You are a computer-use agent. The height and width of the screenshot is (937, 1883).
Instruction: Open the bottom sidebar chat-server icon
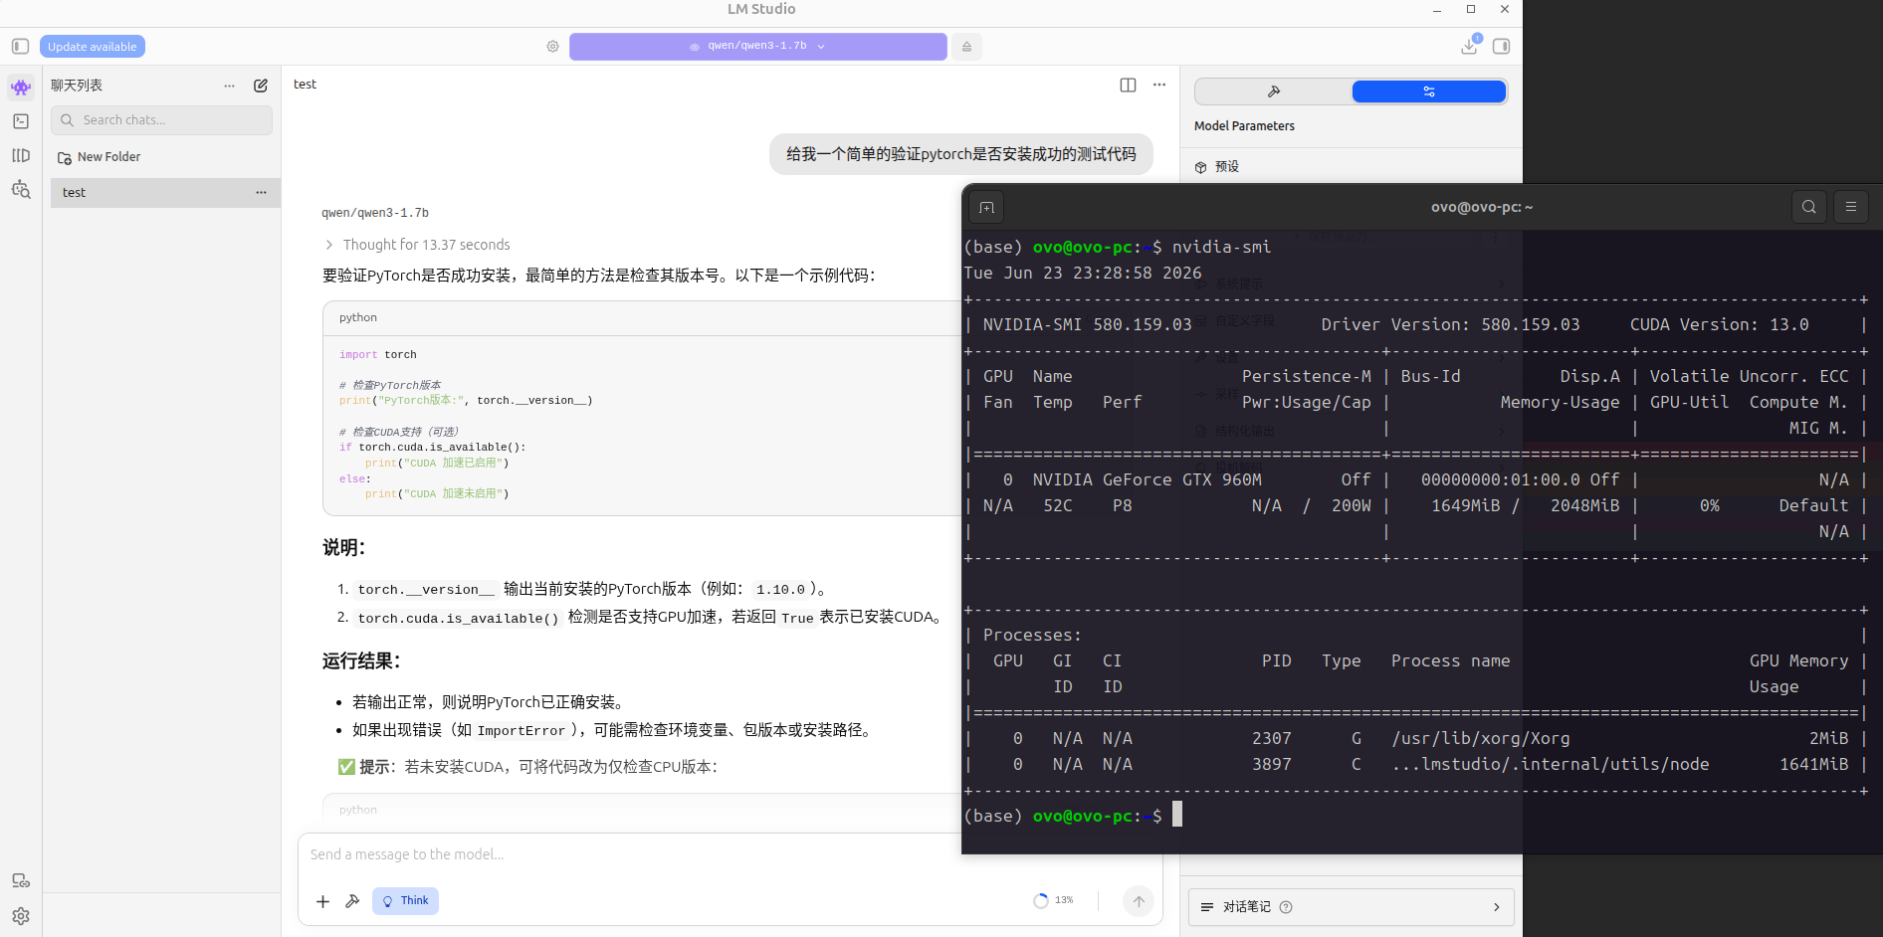point(21,880)
